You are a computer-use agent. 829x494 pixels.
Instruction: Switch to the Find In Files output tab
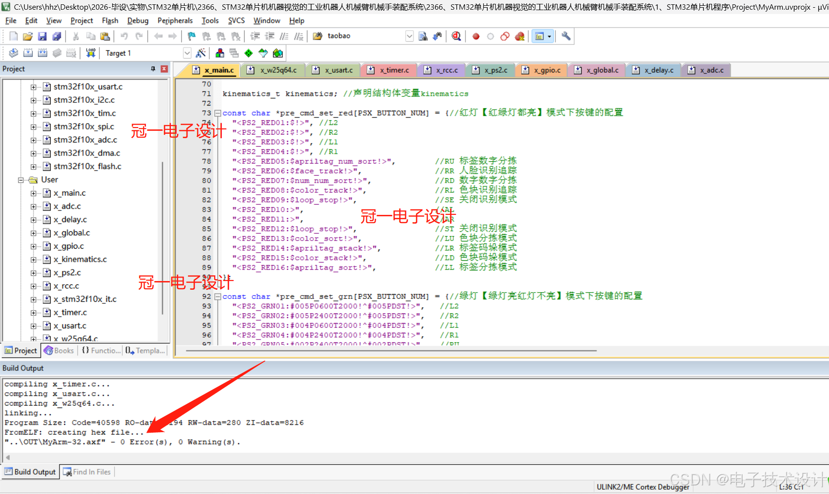tap(87, 472)
